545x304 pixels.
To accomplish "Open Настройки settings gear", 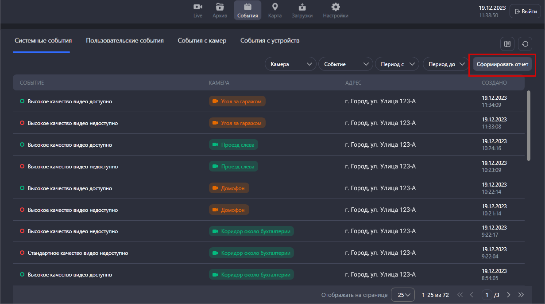I will 336,11.
